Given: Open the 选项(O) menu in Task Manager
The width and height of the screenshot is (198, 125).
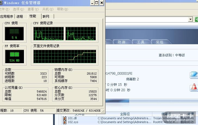Looking at the screenshot, I should 18,9.
